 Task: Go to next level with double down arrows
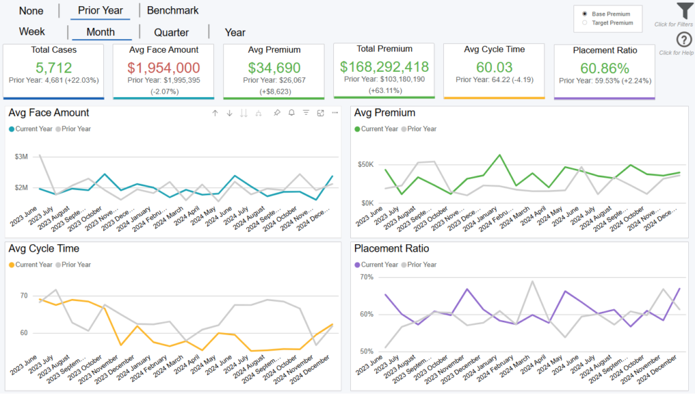(x=244, y=113)
